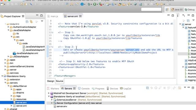Open the New wizard toolbar icon
Image resolution: width=196 pixels, height=110 pixels.
2,4
